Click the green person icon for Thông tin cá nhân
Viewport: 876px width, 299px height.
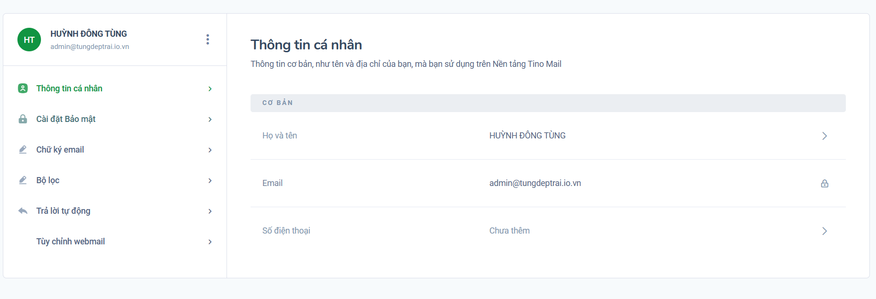23,89
